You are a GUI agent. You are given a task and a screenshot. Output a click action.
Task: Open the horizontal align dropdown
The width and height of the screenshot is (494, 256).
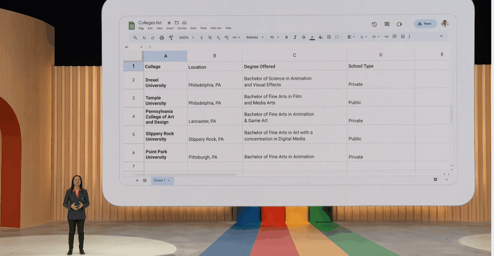[x=350, y=37]
